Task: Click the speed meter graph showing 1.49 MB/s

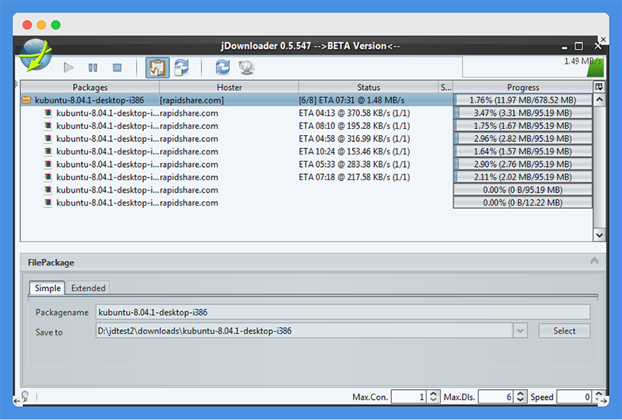Action: pos(533,67)
